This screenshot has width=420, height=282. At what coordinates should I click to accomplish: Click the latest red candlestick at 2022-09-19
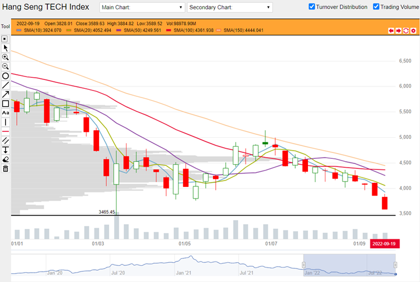[384, 203]
